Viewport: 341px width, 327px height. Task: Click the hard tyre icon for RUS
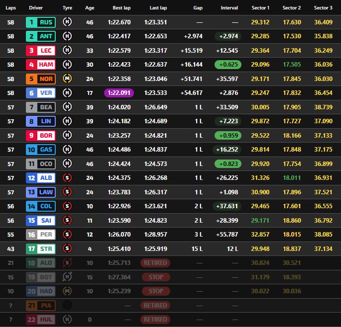tap(68, 22)
